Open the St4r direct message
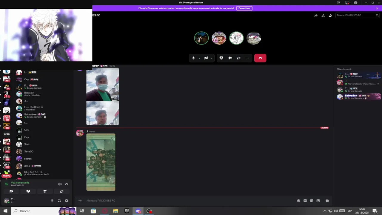Screen dimensions: 382x215 click(43, 144)
